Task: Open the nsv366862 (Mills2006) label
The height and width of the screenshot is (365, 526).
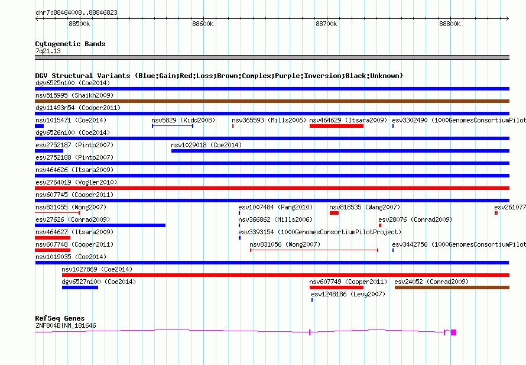Action: (x=275, y=219)
